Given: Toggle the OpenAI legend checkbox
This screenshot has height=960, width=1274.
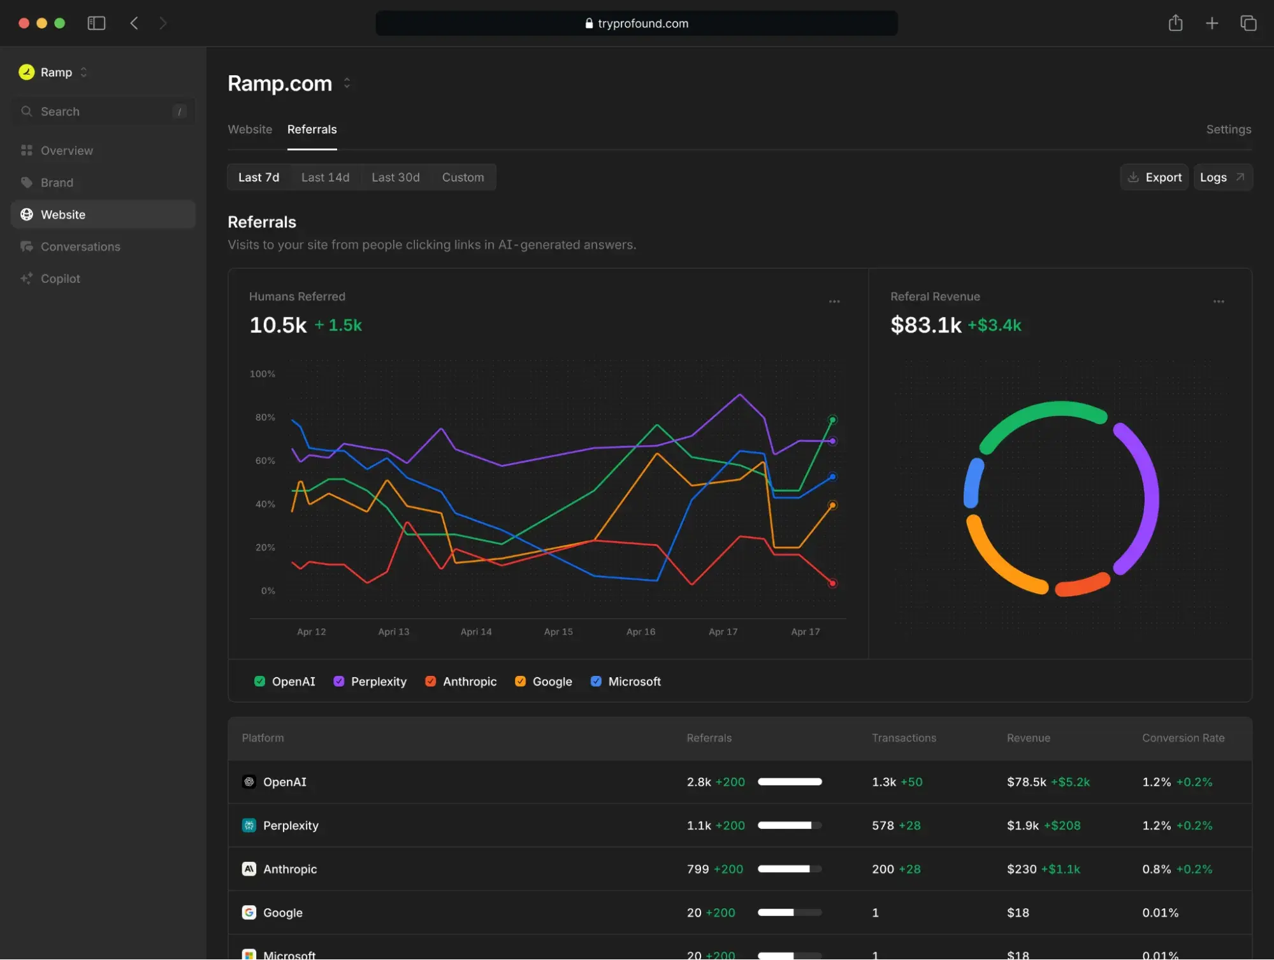Looking at the screenshot, I should 259,681.
